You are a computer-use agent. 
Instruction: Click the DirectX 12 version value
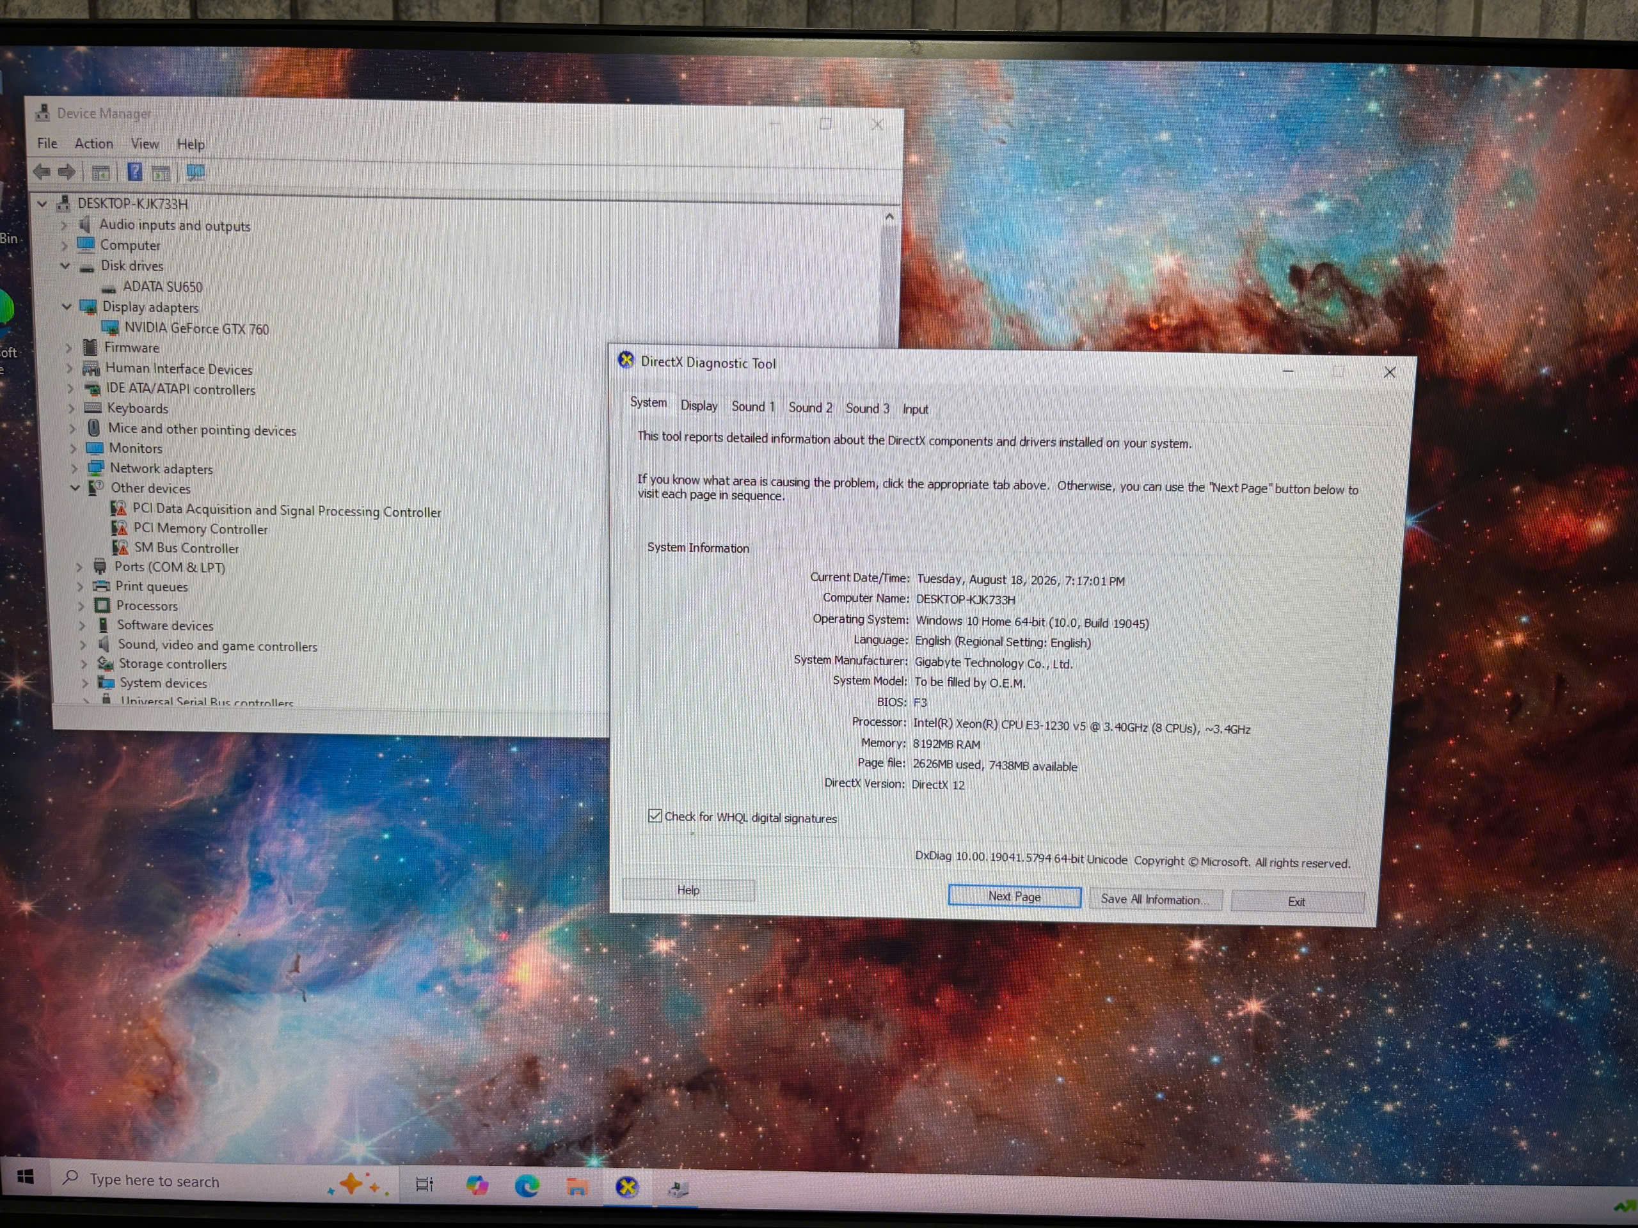[x=937, y=785]
